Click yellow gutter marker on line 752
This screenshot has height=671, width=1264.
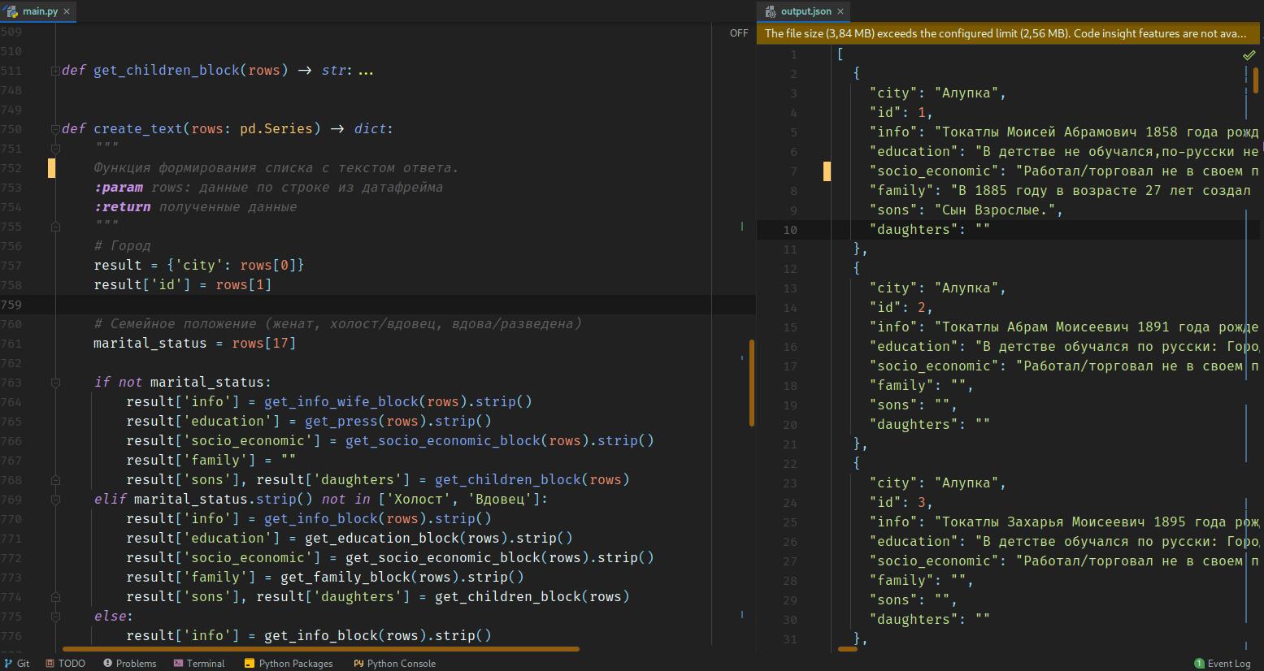51,168
